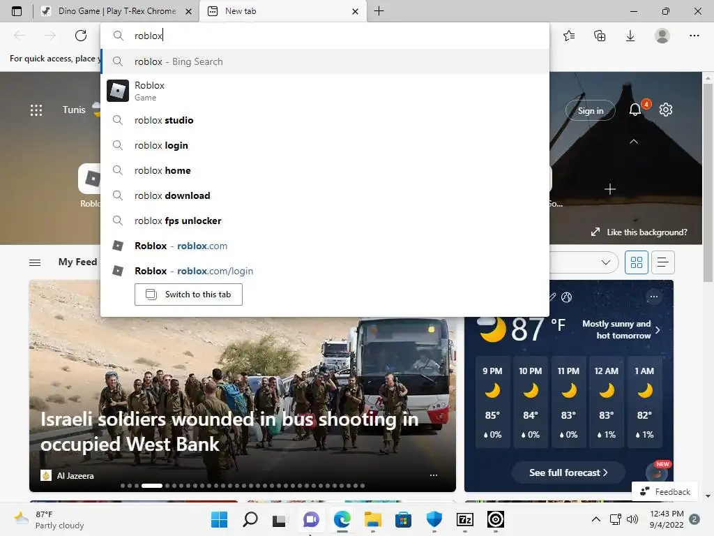Close the Dino Game tab
The image size is (714, 536).
(188, 11)
